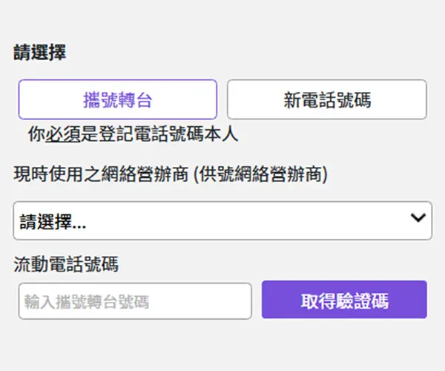Image resolution: width=445 pixels, height=371 pixels.
Task: Request a verification code via the purple button
Action: pos(344,300)
